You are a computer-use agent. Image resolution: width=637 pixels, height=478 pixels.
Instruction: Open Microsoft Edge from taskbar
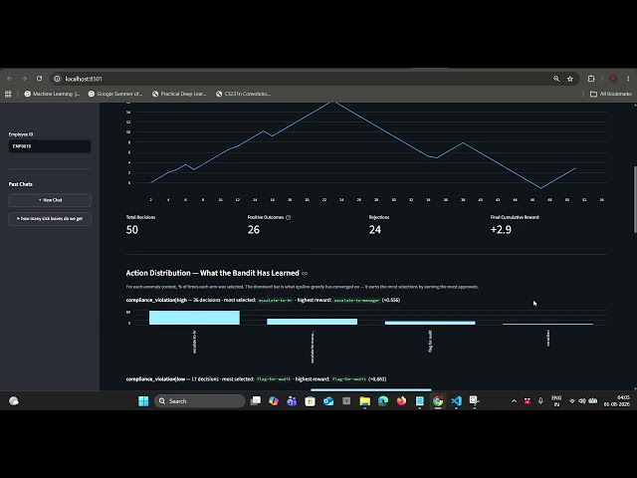click(383, 401)
